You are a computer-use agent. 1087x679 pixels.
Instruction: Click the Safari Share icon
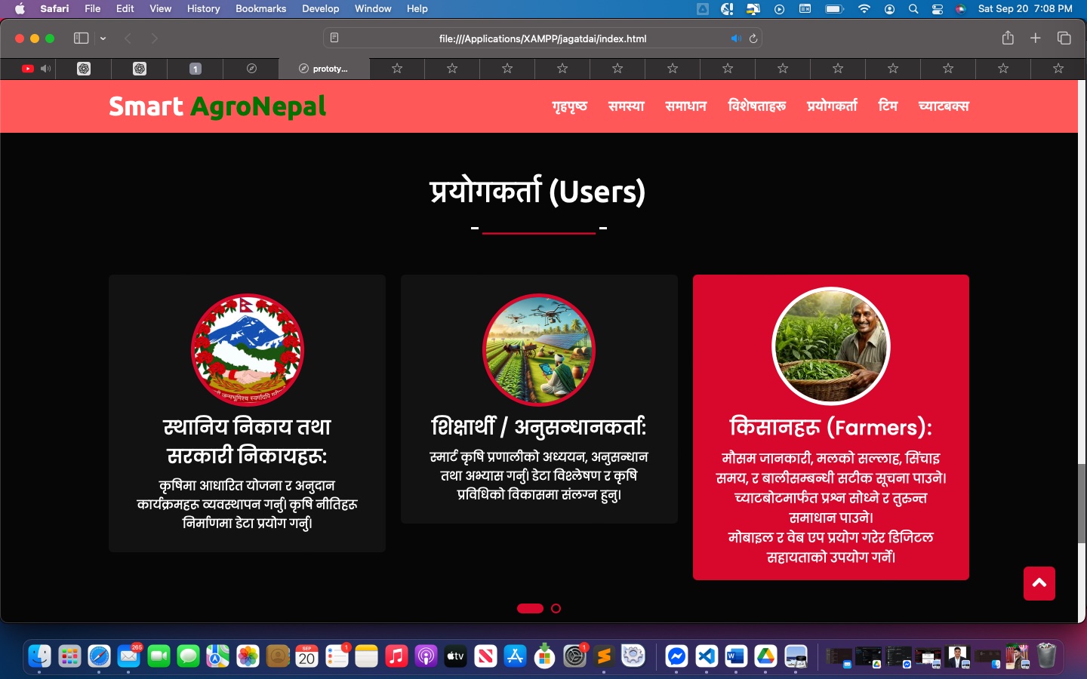[x=1007, y=38]
